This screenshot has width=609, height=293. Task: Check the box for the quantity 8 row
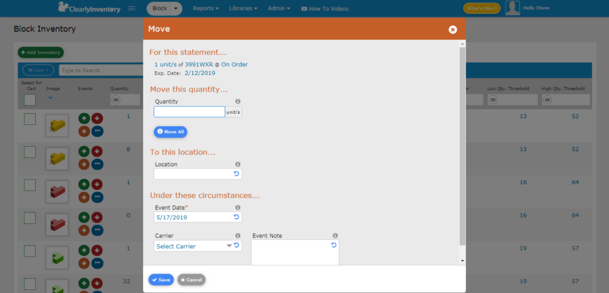[x=30, y=152]
